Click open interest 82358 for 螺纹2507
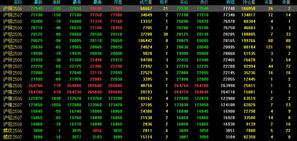The image size is (297, 141). click(249, 137)
